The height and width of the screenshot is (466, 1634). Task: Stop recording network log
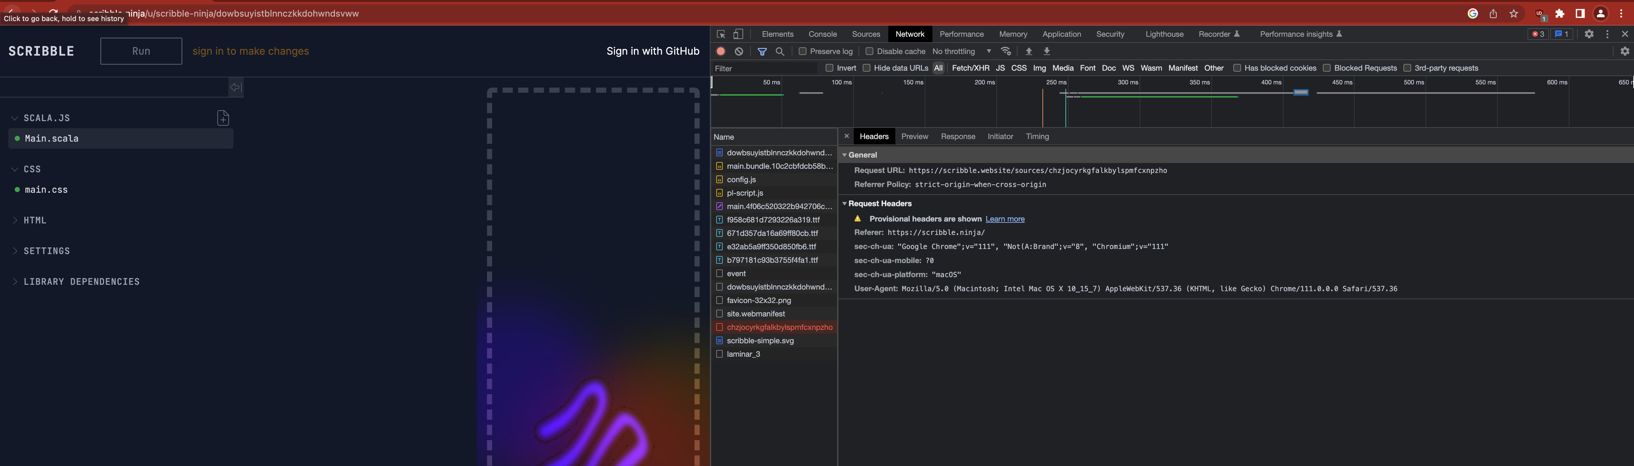[720, 51]
